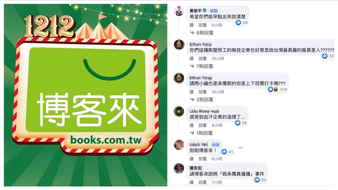This screenshot has height=190, width=338.
Task: Click the like icon showing 28 reactions
Action: click(x=238, y=123)
